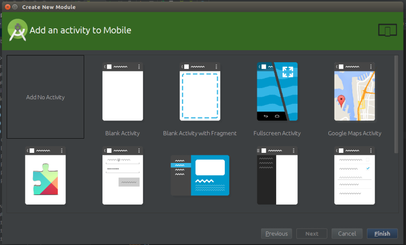Choose the Settings checklist activity template
Image resolution: width=406 pixels, height=245 pixels.
(x=354, y=176)
